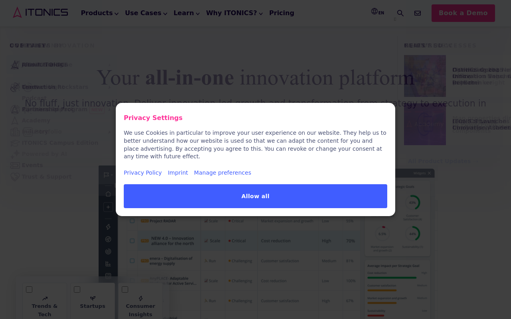The width and height of the screenshot is (511, 319).
Task: Click the ITONICS logo
Action: [40, 12]
